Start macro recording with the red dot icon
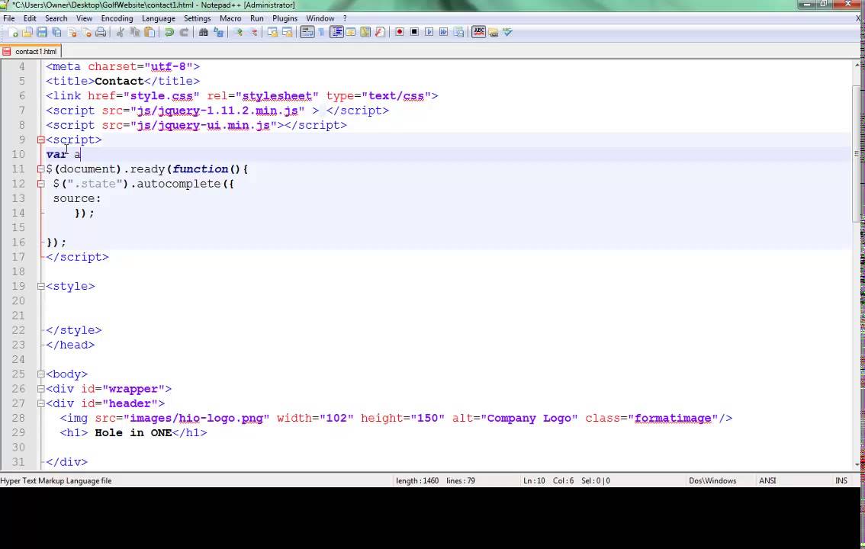Viewport: 865px width, 549px height. [400, 33]
